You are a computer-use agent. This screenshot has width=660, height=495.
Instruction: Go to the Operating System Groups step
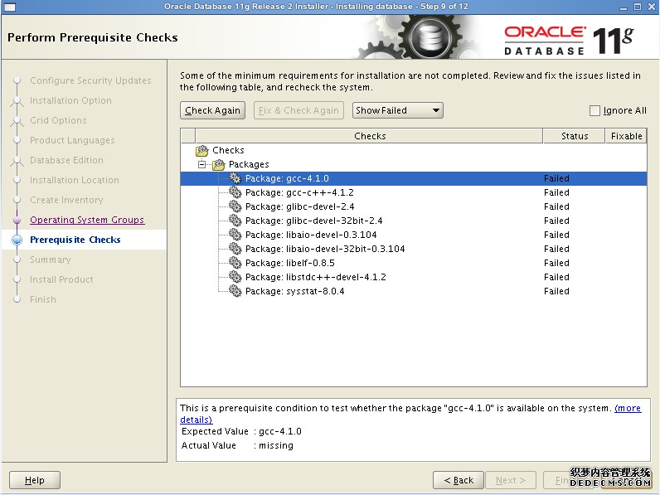pos(87,220)
